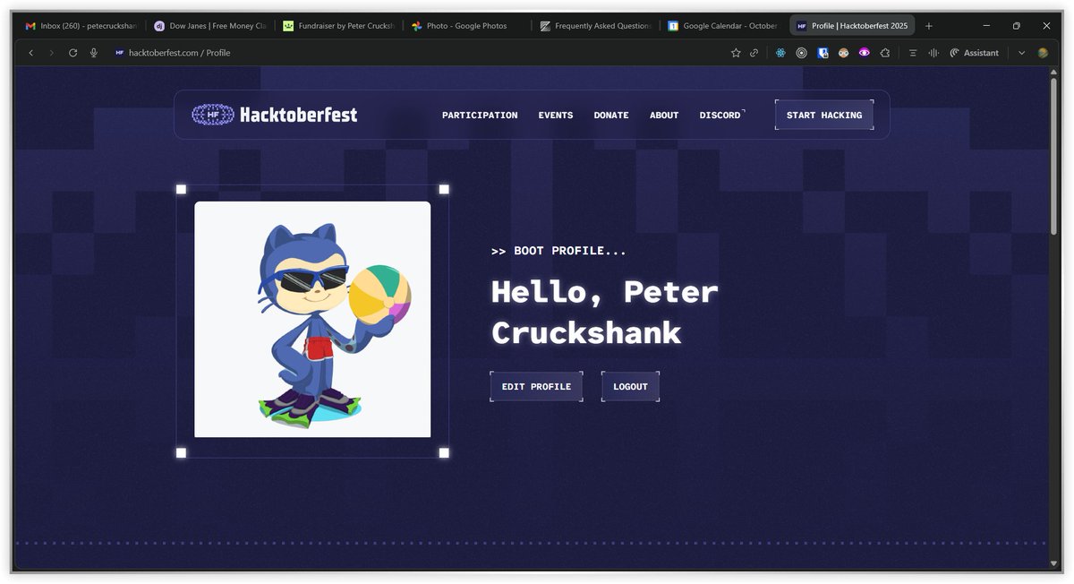Open the Events nav link

tap(556, 116)
